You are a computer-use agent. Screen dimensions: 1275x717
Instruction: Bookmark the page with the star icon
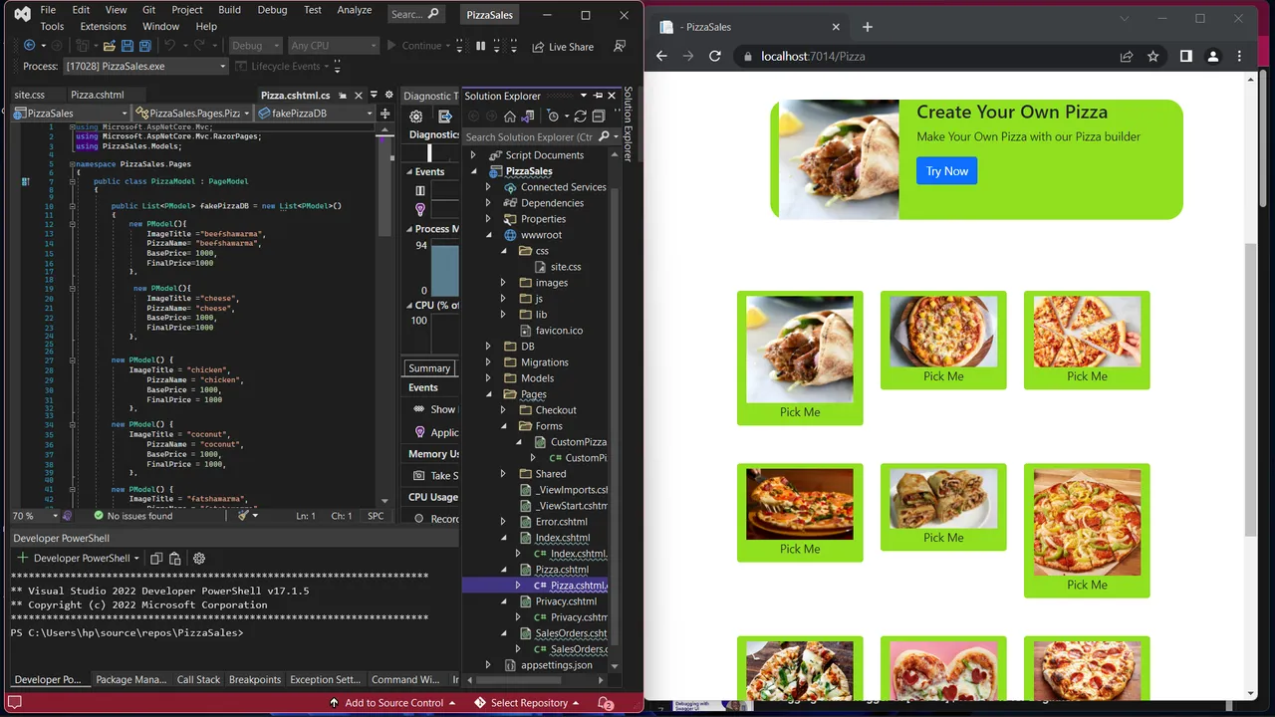coord(1153,57)
